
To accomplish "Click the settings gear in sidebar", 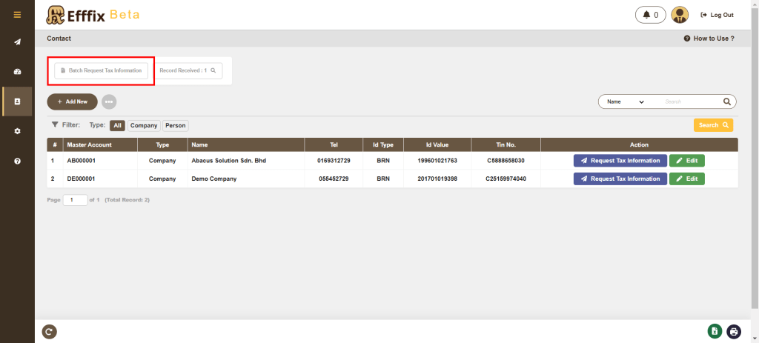I will pos(17,131).
